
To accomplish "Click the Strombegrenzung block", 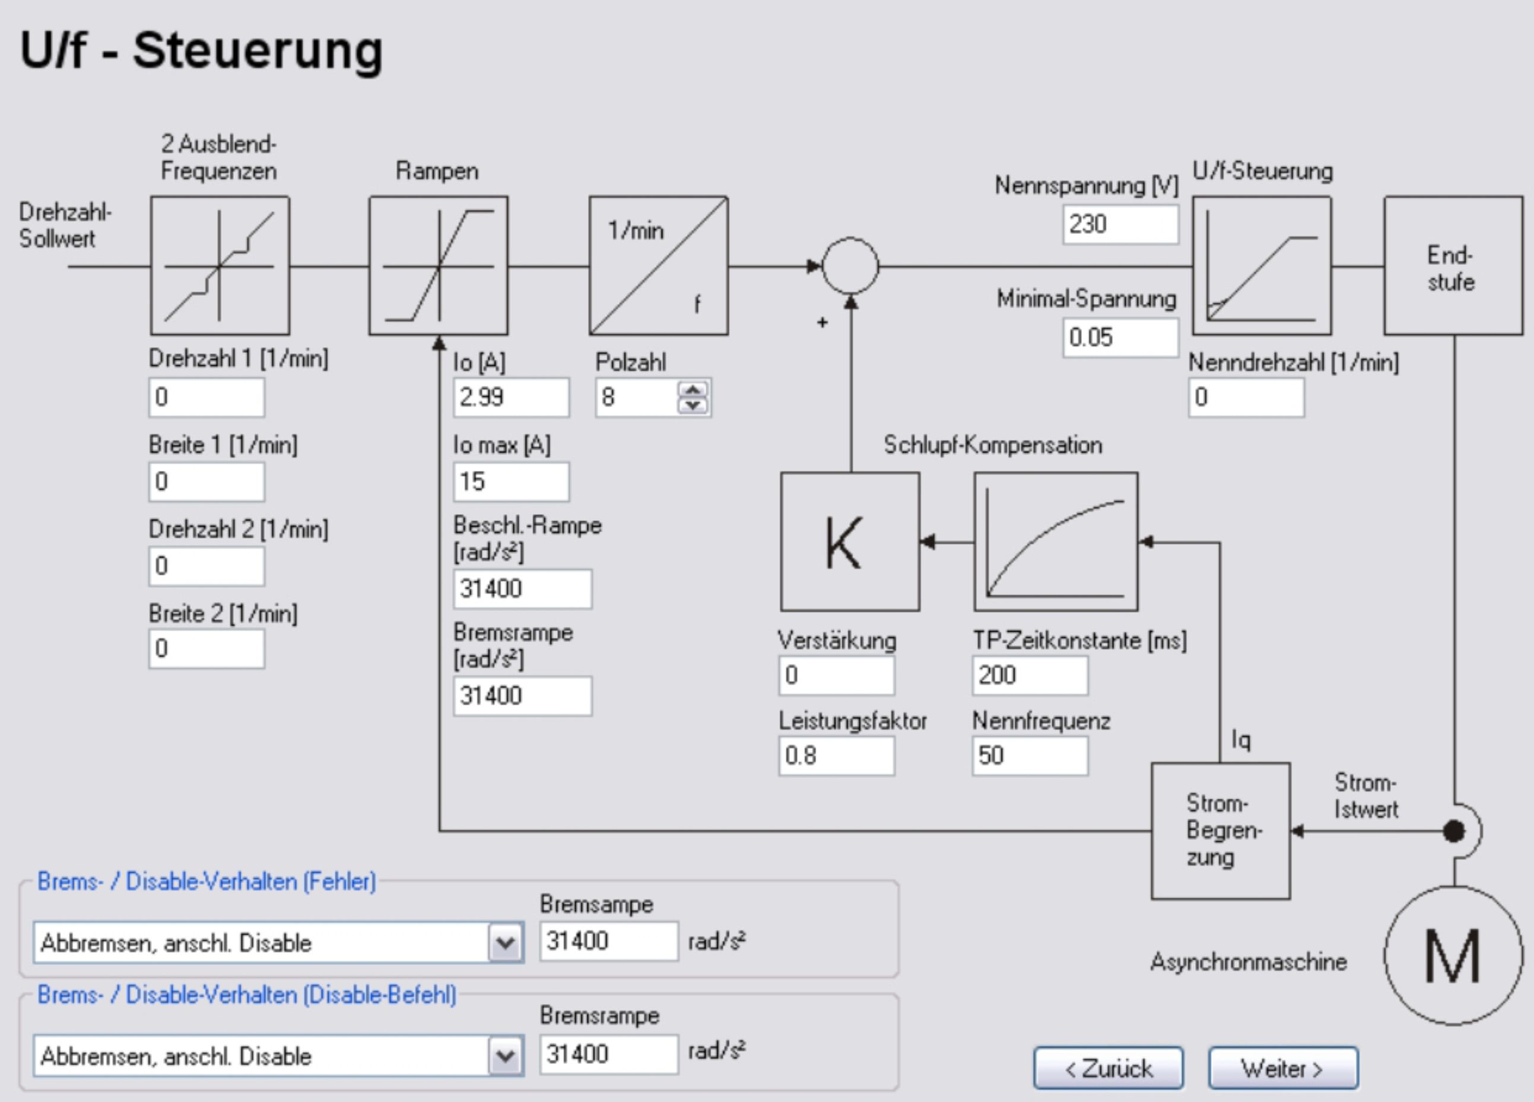I will 1220,831.
